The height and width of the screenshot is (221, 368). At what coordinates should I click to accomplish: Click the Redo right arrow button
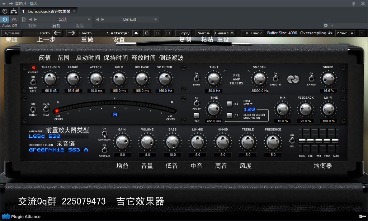tap(71, 33)
